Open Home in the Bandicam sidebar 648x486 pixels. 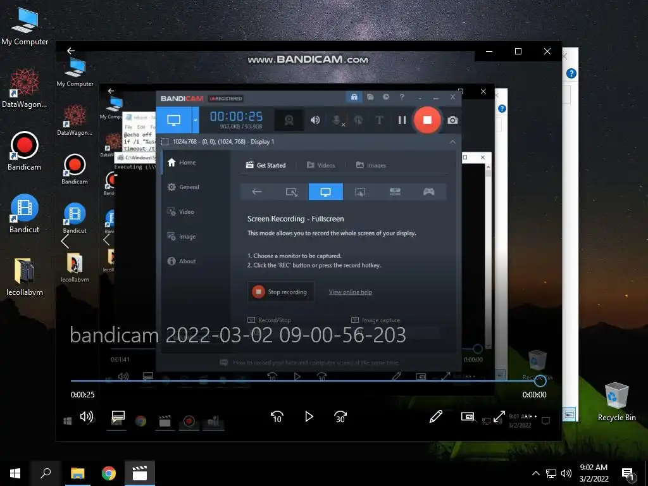(181, 163)
